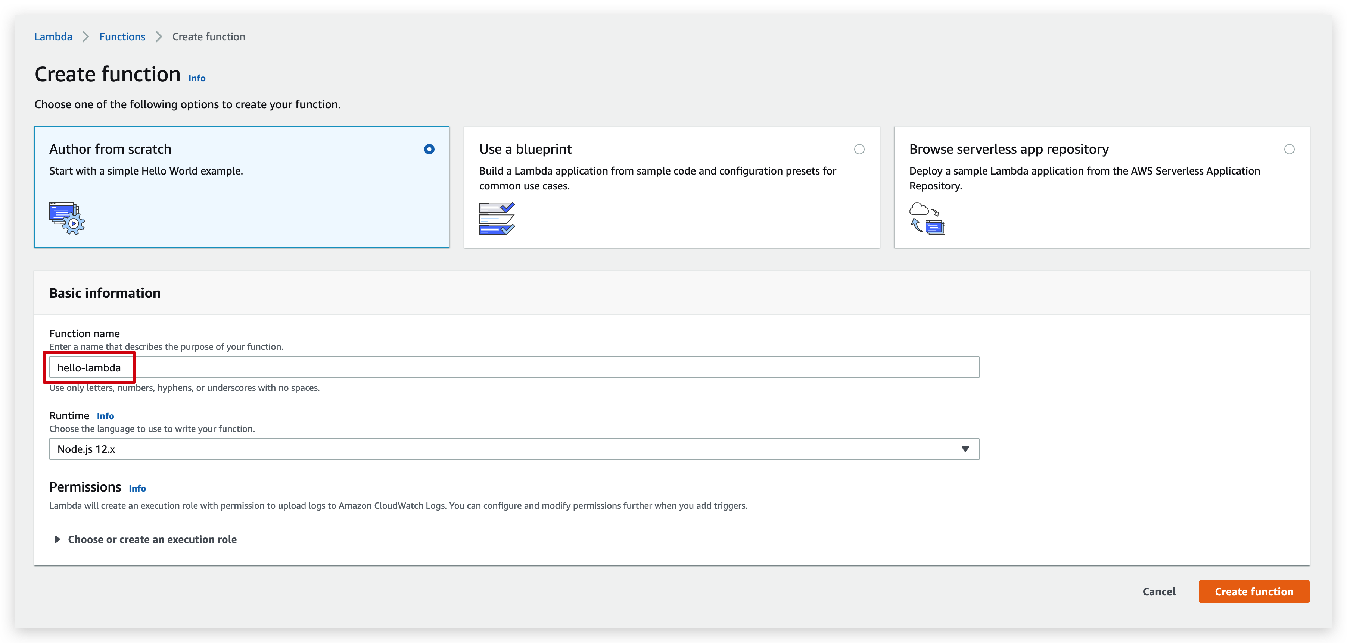Screen dimensions: 1347x643
Task: Click the Browse serverless app repository title
Action: pos(1009,150)
